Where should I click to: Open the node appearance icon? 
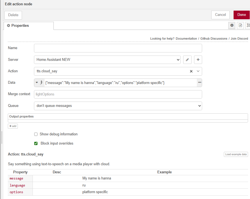click(247, 25)
